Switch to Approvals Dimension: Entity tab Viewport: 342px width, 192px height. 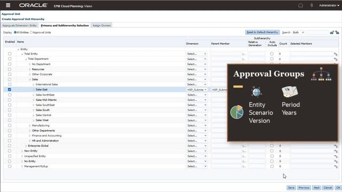pos(19,26)
